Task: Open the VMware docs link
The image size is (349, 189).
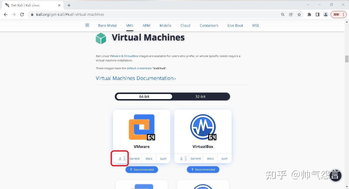Action: tap(149, 158)
